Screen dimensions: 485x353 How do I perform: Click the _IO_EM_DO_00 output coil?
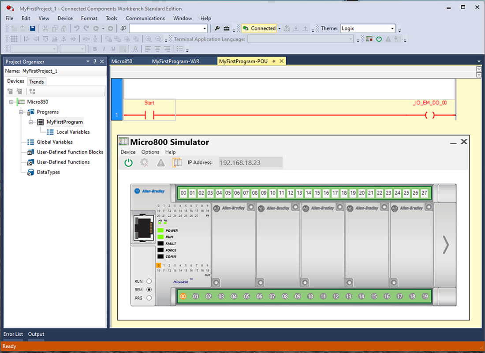click(430, 115)
